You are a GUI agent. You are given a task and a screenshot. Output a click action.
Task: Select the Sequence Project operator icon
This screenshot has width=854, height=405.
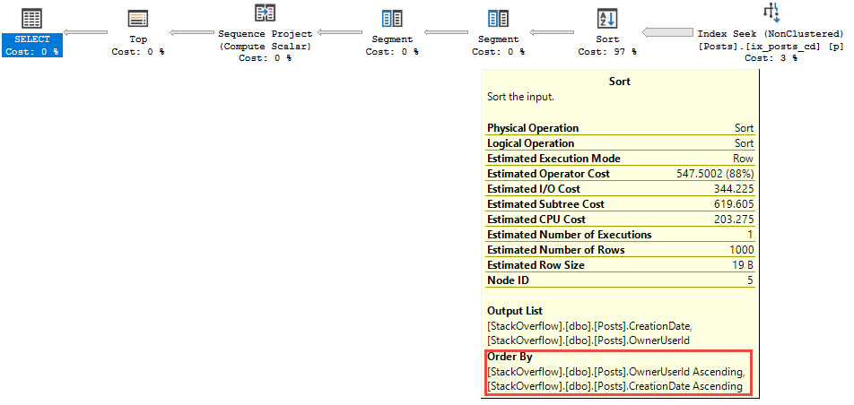(266, 13)
